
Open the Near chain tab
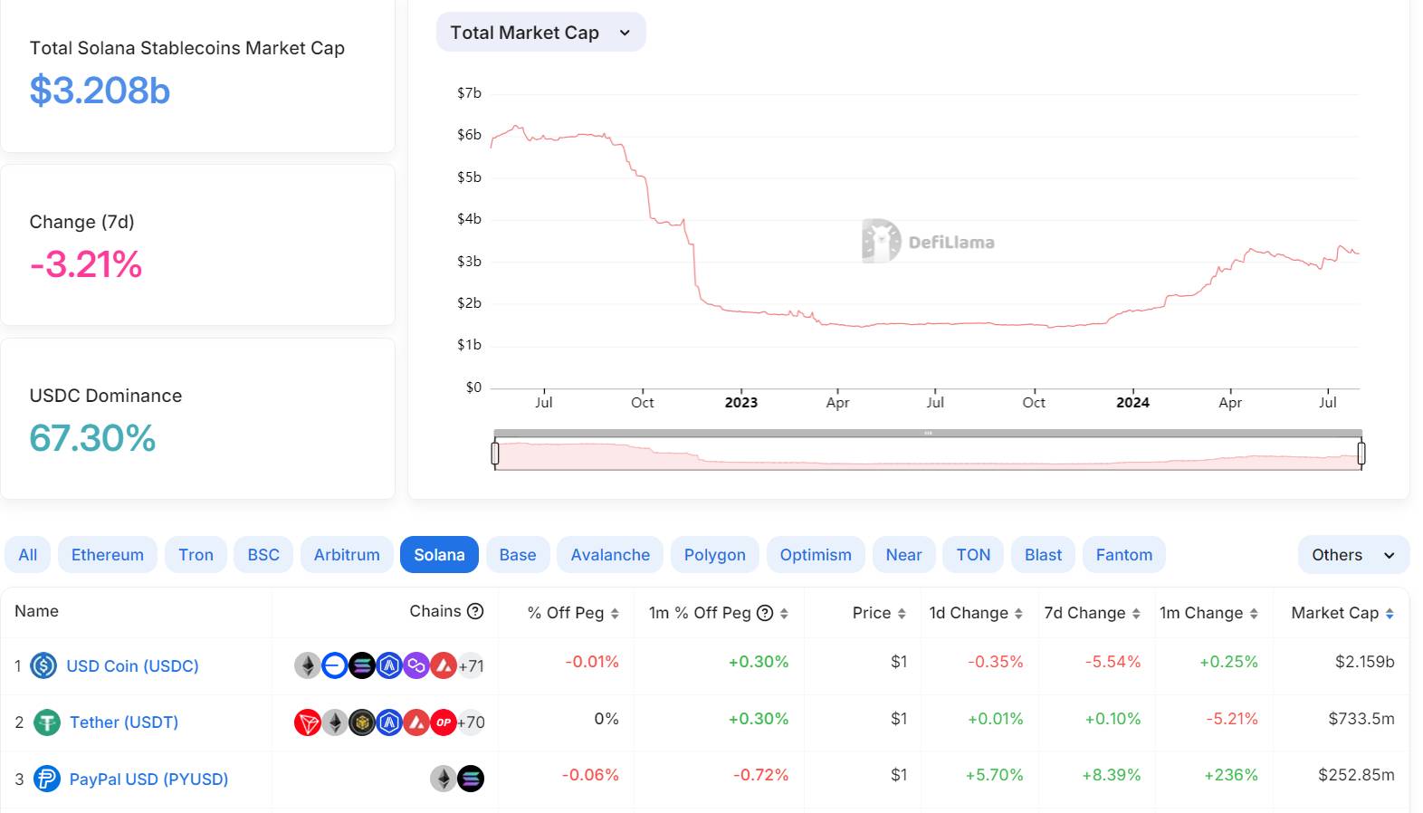click(903, 555)
